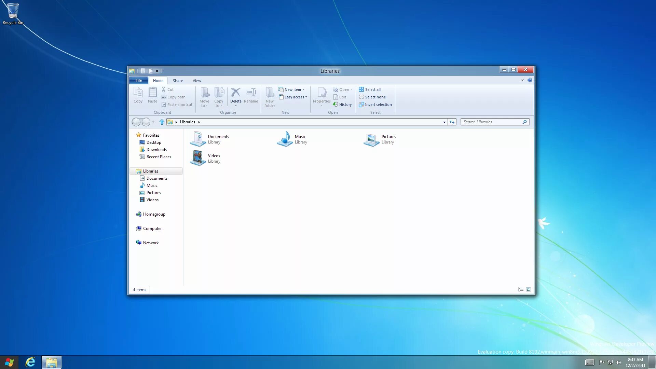Expand the address bar history dropdown

(444, 122)
